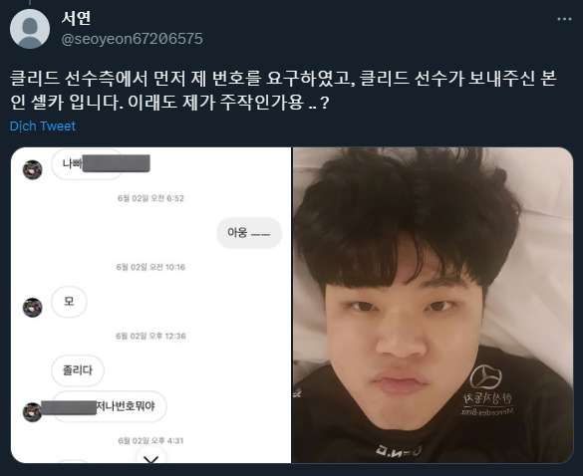Tap chat avatar beside top 나빠 message
The image size is (583, 476).
(32, 170)
